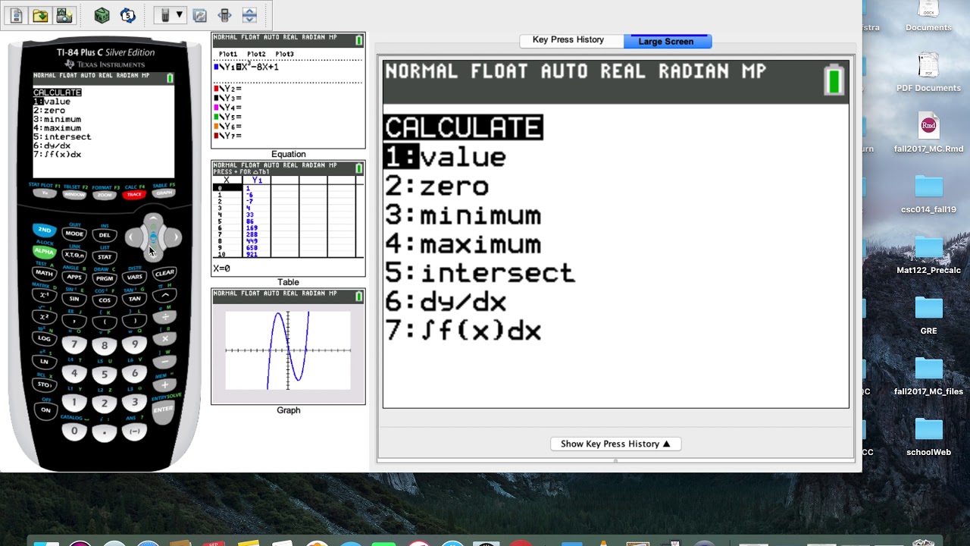970x546 pixels.
Task: Click the STO calculator key
Action: coord(44,384)
